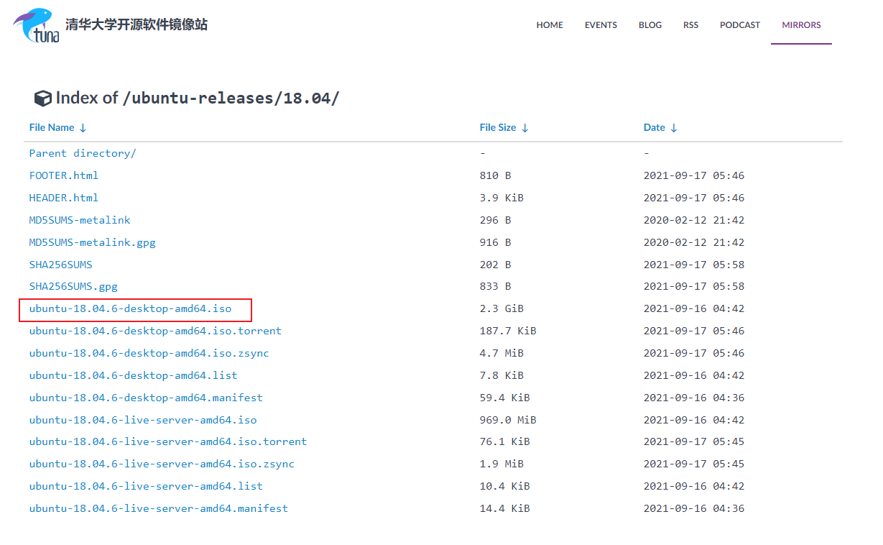Open SHA256SUMS file link

point(61,265)
